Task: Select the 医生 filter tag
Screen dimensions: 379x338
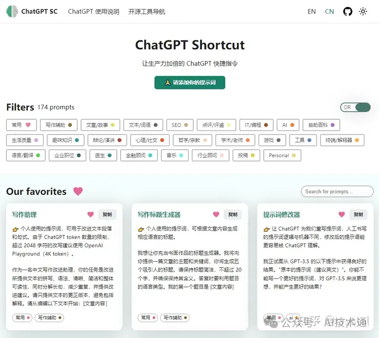Action: [103, 155]
